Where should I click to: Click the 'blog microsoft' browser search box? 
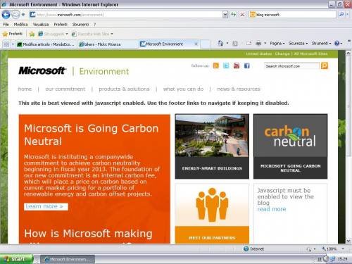(x=292, y=15)
